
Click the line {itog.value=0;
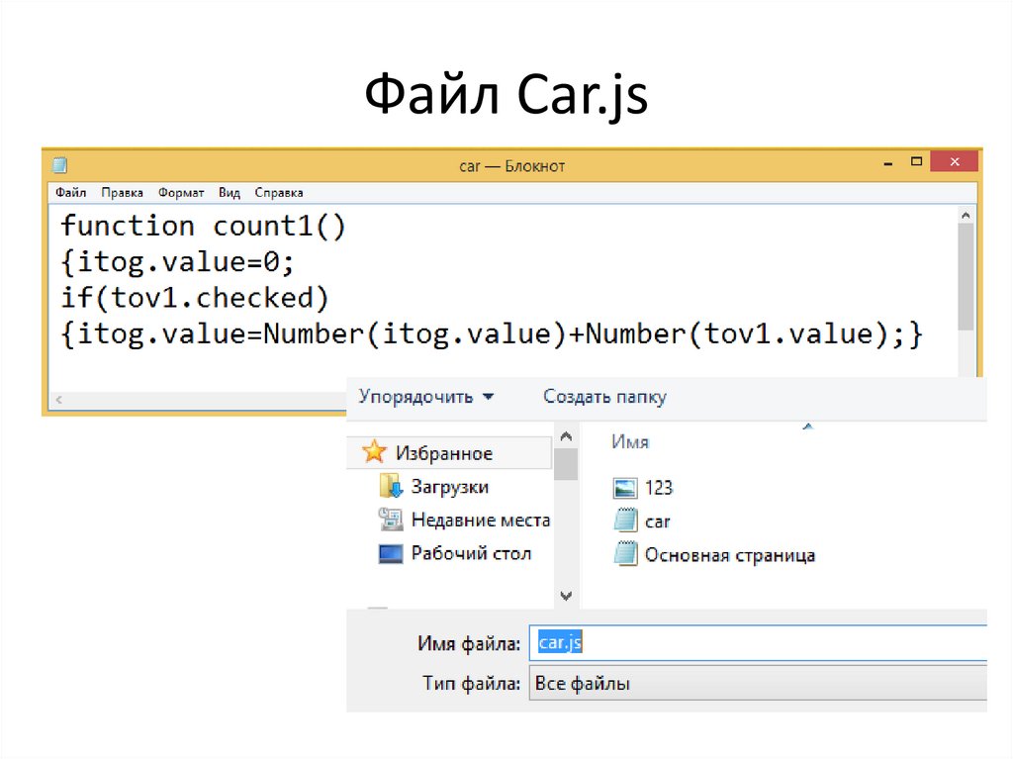coord(177,262)
